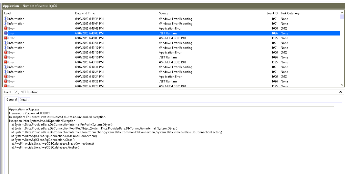Click the info icon of the 6:49:34 PM event
The image size is (345, 174).
6,19
